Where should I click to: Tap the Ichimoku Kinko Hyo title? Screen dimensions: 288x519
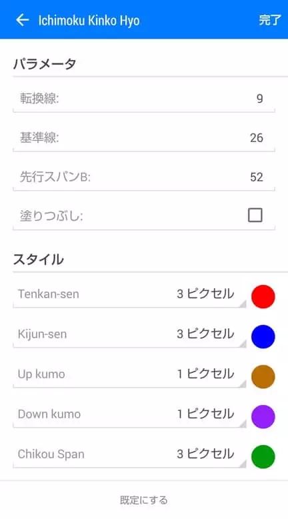(x=89, y=21)
